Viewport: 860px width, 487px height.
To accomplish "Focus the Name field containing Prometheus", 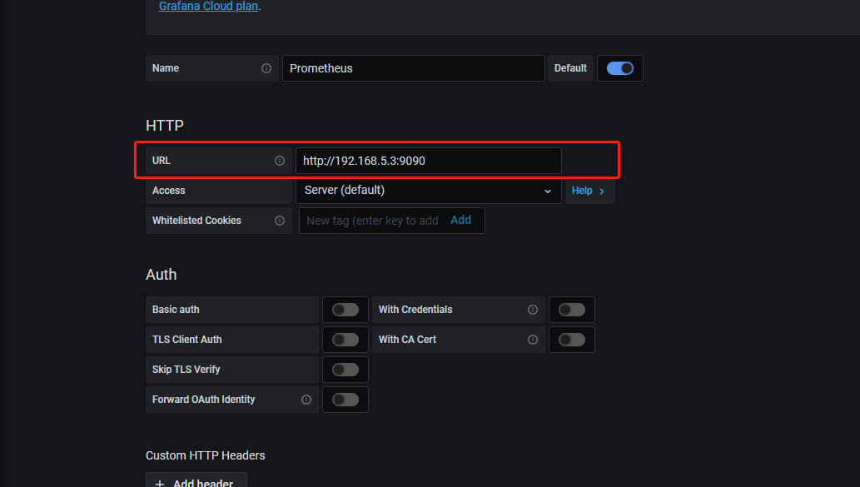I will 413,68.
